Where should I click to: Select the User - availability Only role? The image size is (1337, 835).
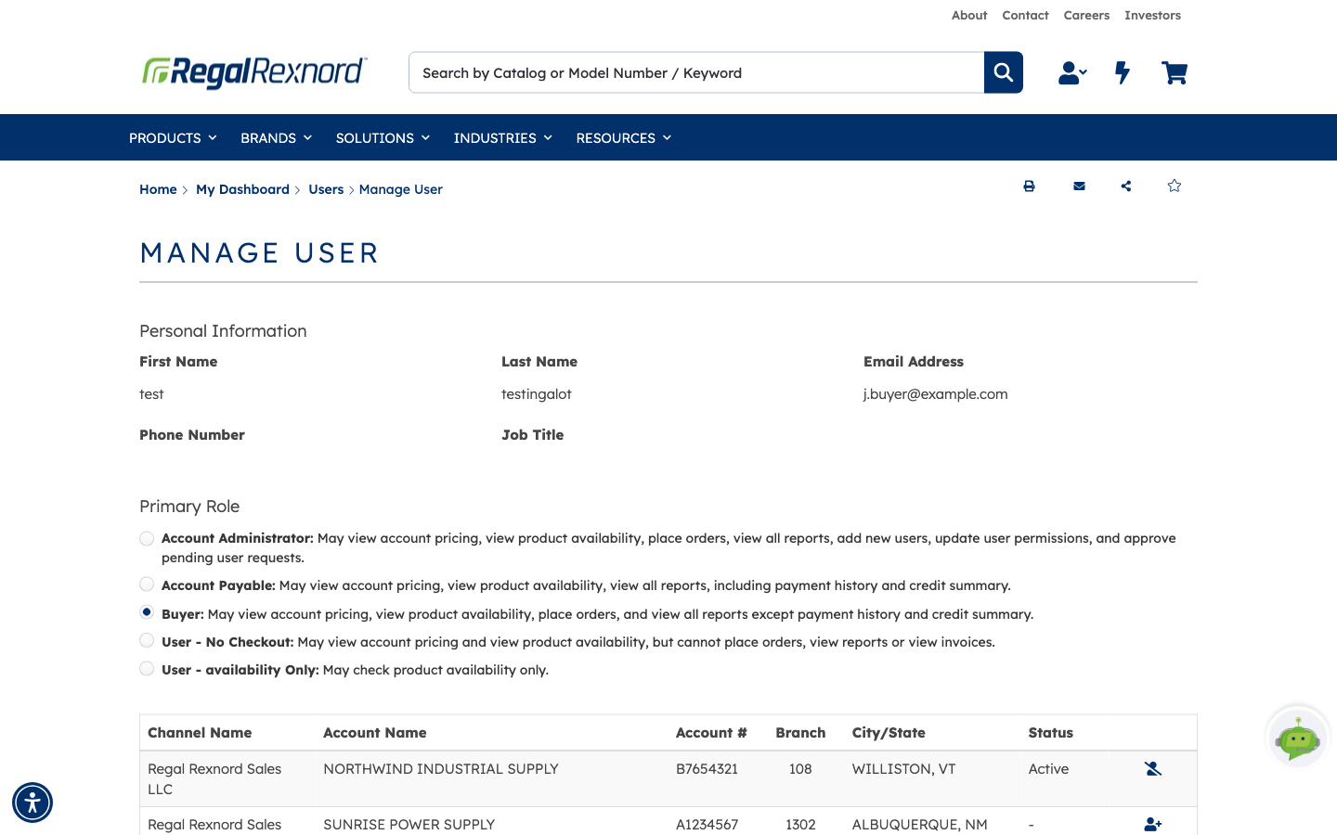[147, 669]
